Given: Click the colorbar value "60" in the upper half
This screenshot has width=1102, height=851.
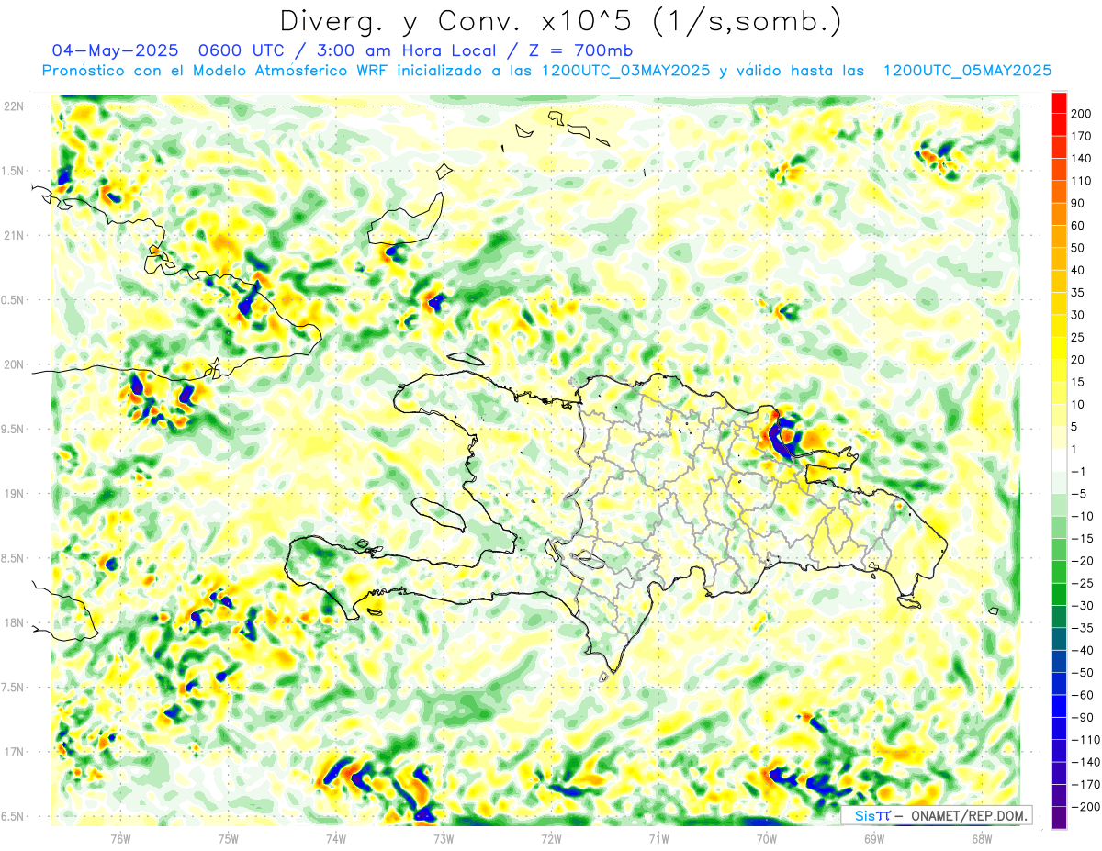Looking at the screenshot, I should (1078, 226).
